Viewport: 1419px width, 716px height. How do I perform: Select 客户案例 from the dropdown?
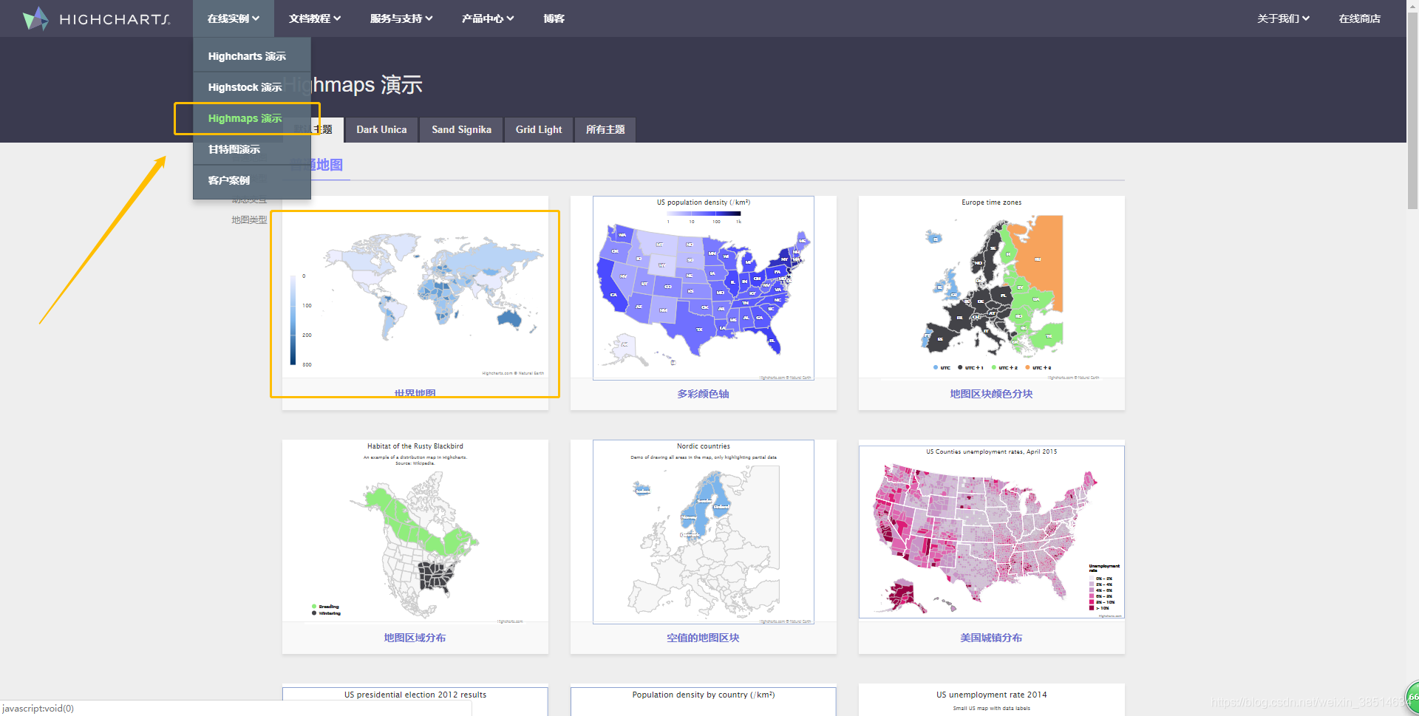pyautogui.click(x=252, y=180)
